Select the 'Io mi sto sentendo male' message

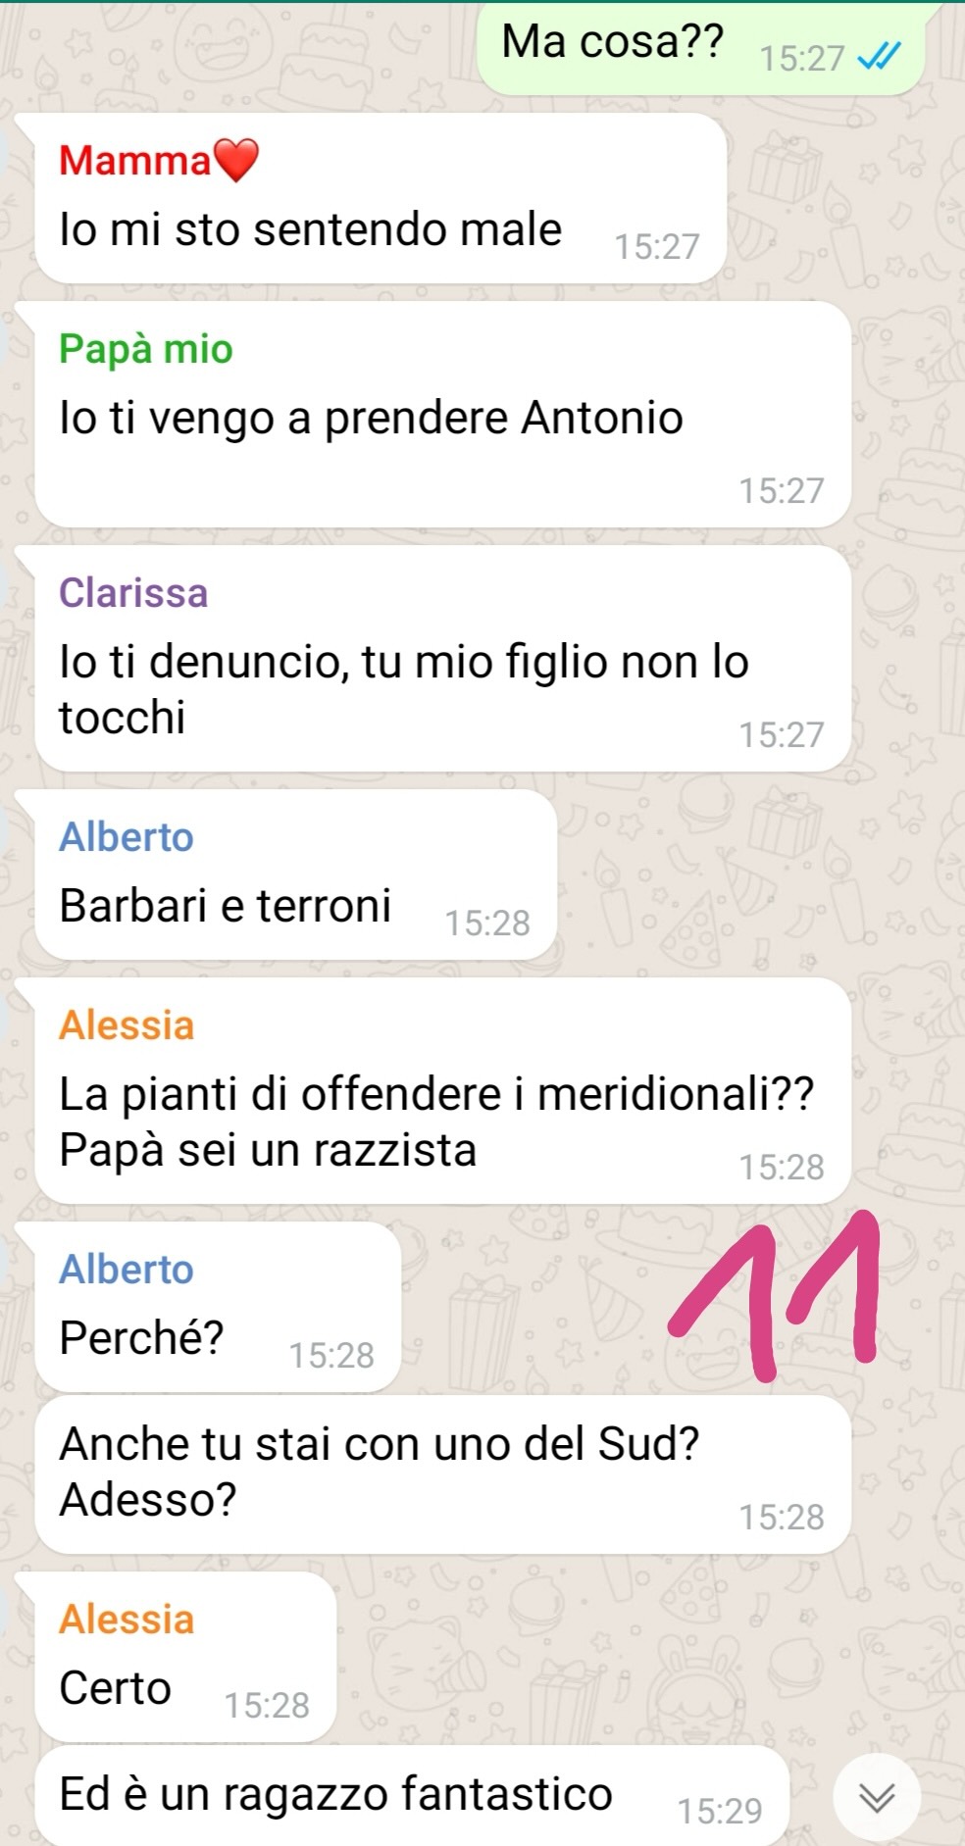(381, 199)
